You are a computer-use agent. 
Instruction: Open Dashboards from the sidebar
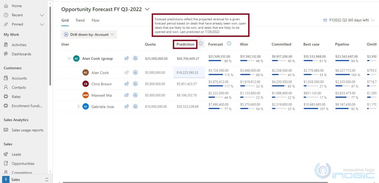21,54
